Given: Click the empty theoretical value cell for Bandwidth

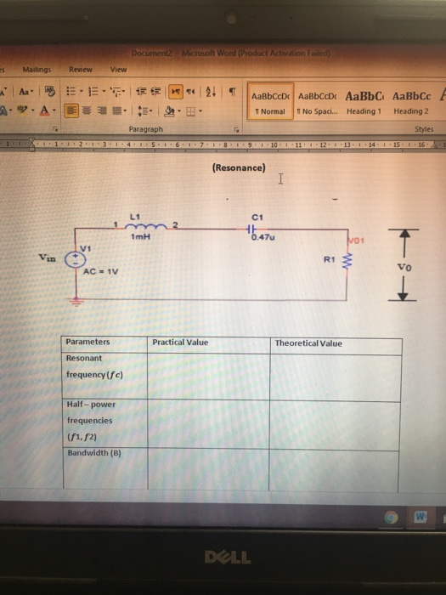Looking at the screenshot, I should (334, 471).
